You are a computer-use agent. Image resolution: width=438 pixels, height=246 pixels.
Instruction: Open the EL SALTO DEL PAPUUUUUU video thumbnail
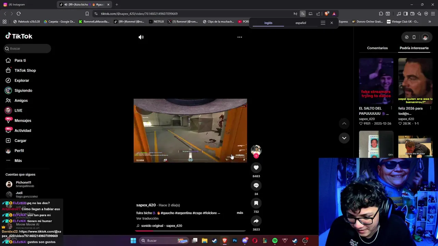pos(376,81)
